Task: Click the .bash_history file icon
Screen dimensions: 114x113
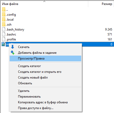Action: click(4, 29)
